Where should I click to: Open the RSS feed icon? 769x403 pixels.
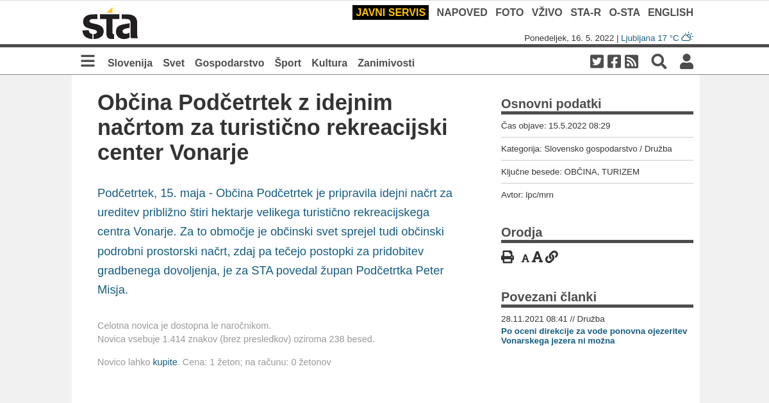[x=631, y=61]
